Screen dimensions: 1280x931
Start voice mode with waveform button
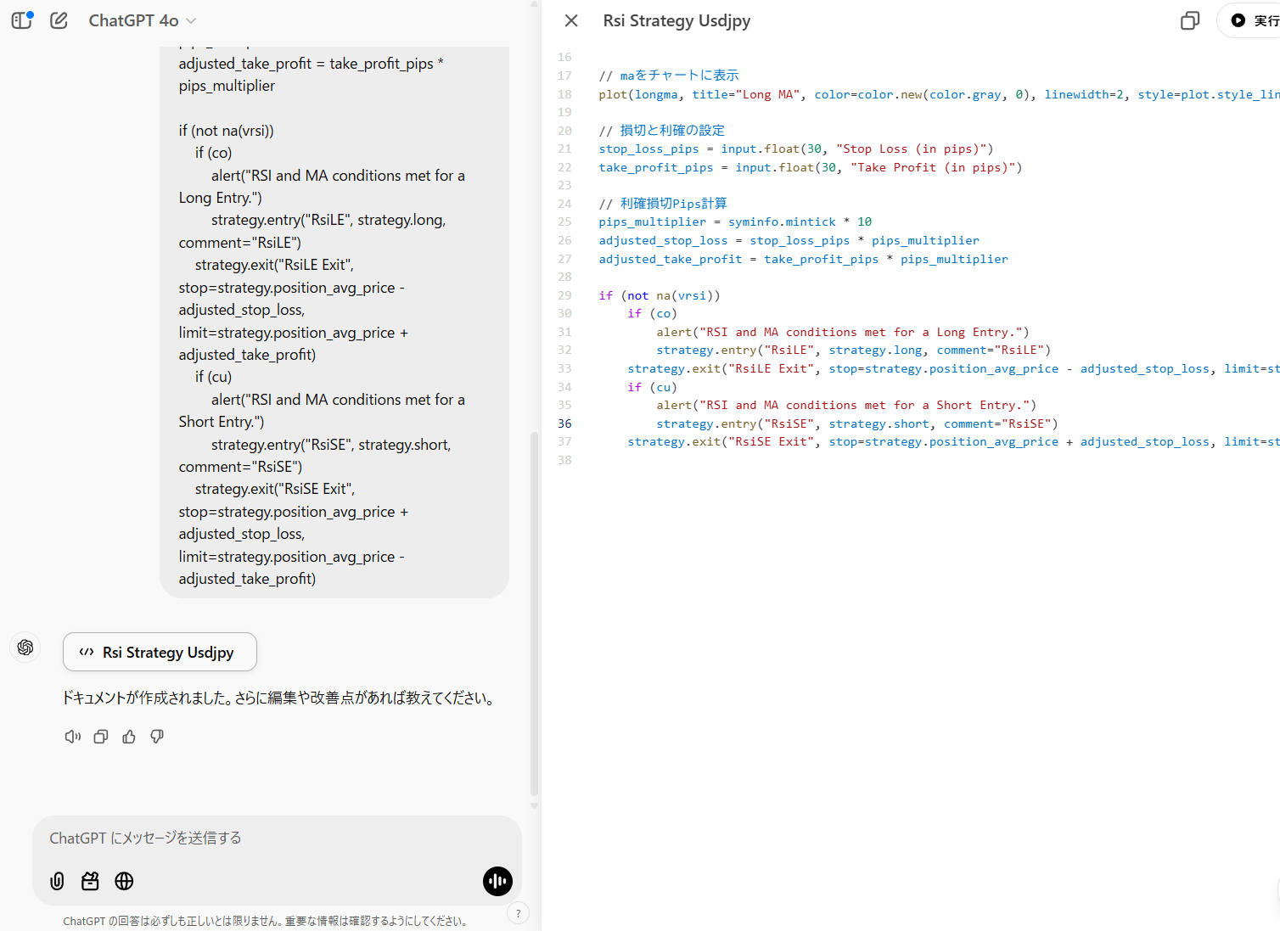[x=497, y=881]
